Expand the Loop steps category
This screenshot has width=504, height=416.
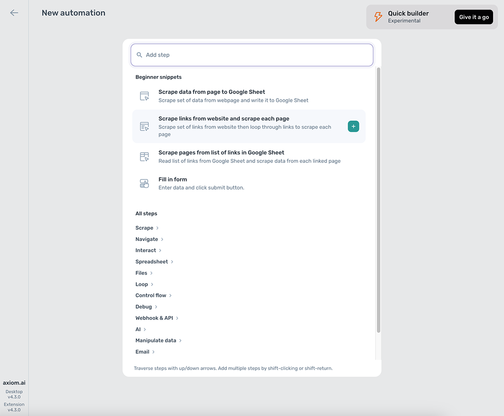point(144,284)
